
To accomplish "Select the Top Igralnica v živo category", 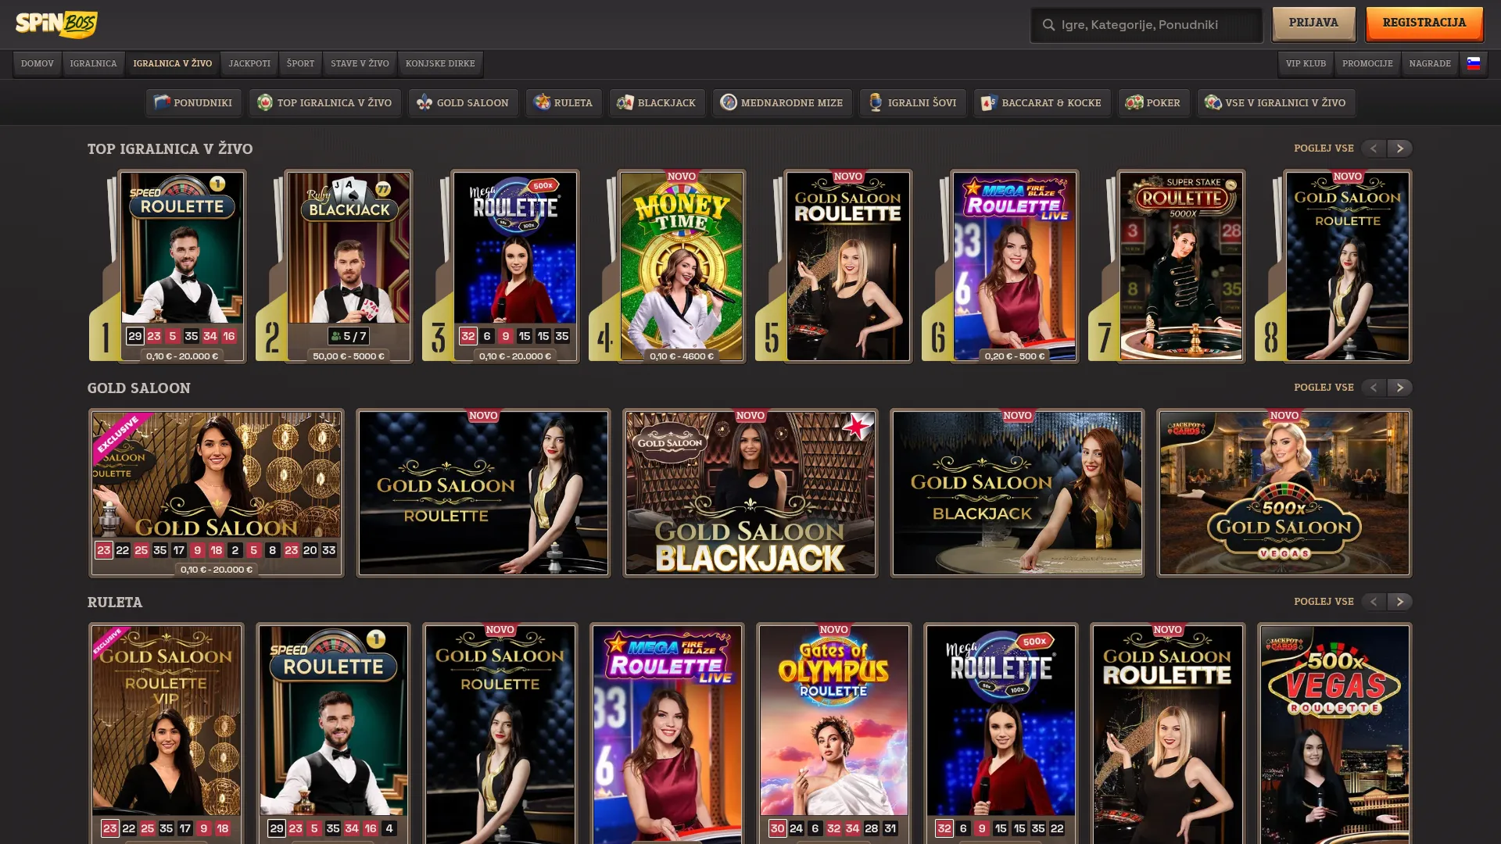I will coord(324,102).
